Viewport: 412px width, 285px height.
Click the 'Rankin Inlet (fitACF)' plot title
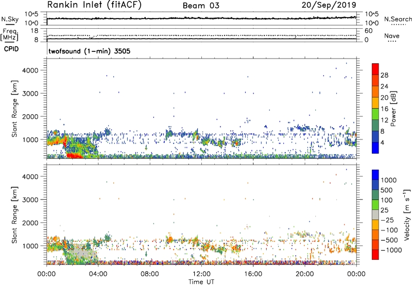tap(94, 5)
